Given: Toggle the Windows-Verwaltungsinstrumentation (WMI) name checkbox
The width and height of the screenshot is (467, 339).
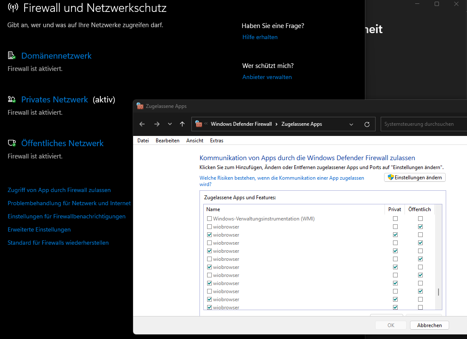Looking at the screenshot, I should coord(209,219).
